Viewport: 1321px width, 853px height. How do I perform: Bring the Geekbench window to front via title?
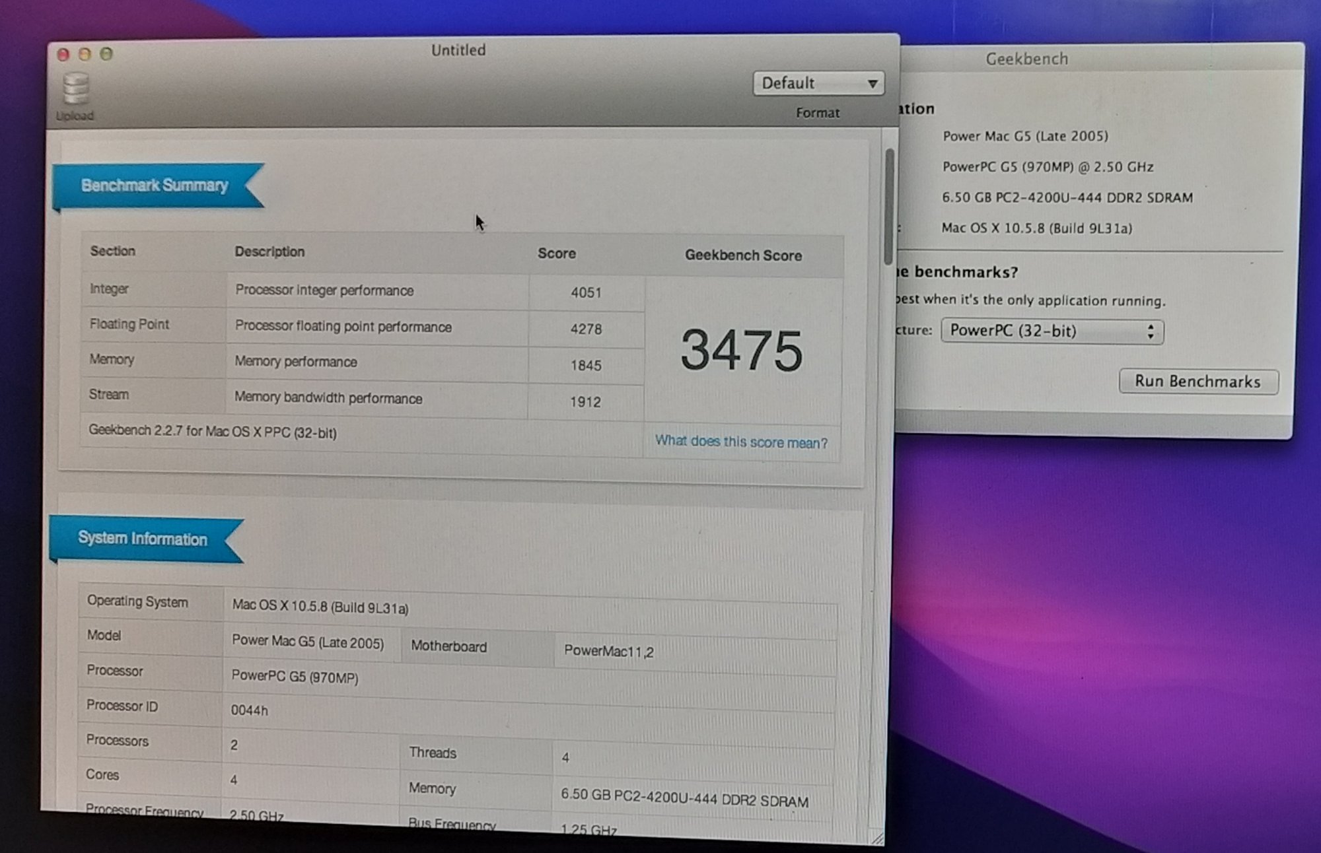click(x=1026, y=59)
